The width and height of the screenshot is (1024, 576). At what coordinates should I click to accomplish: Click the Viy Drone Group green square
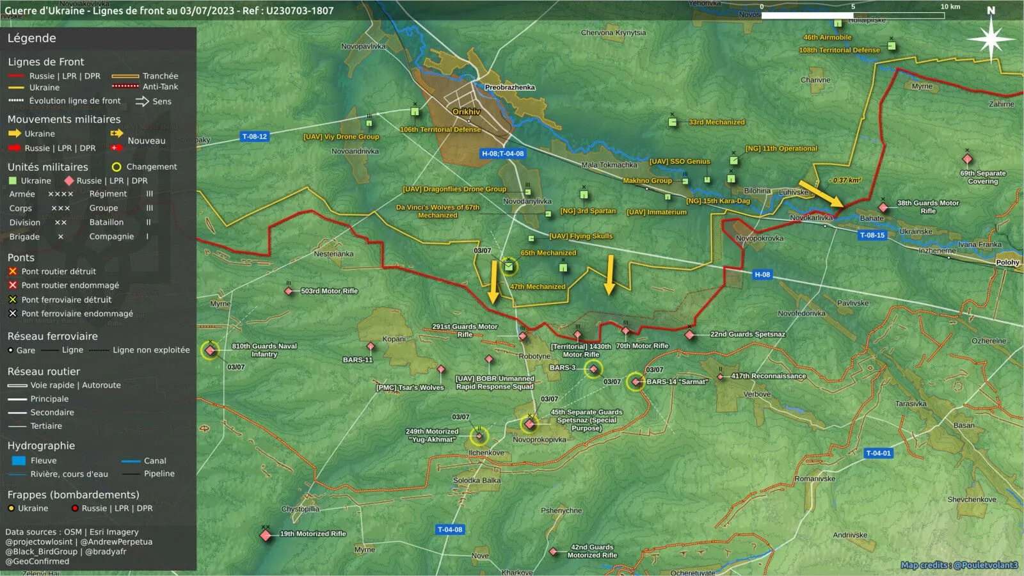pos(369,123)
